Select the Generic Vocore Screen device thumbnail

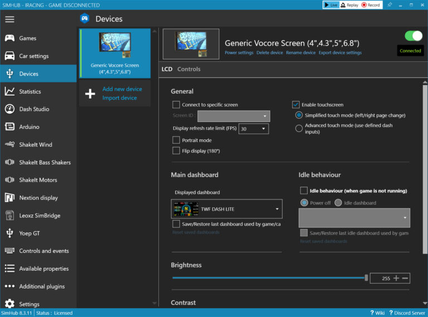tap(115, 53)
